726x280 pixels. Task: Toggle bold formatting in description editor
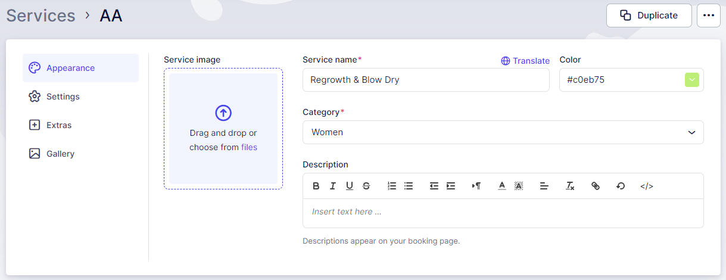click(x=316, y=186)
